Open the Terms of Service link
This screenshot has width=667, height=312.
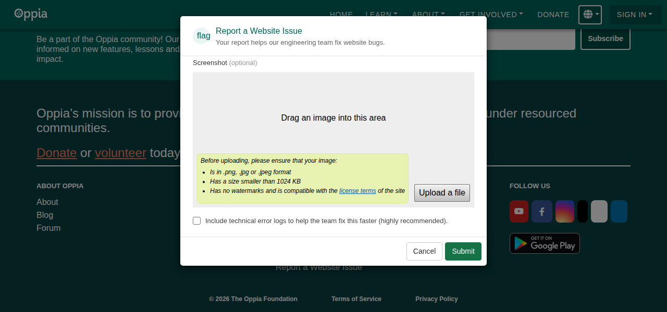tap(356, 299)
